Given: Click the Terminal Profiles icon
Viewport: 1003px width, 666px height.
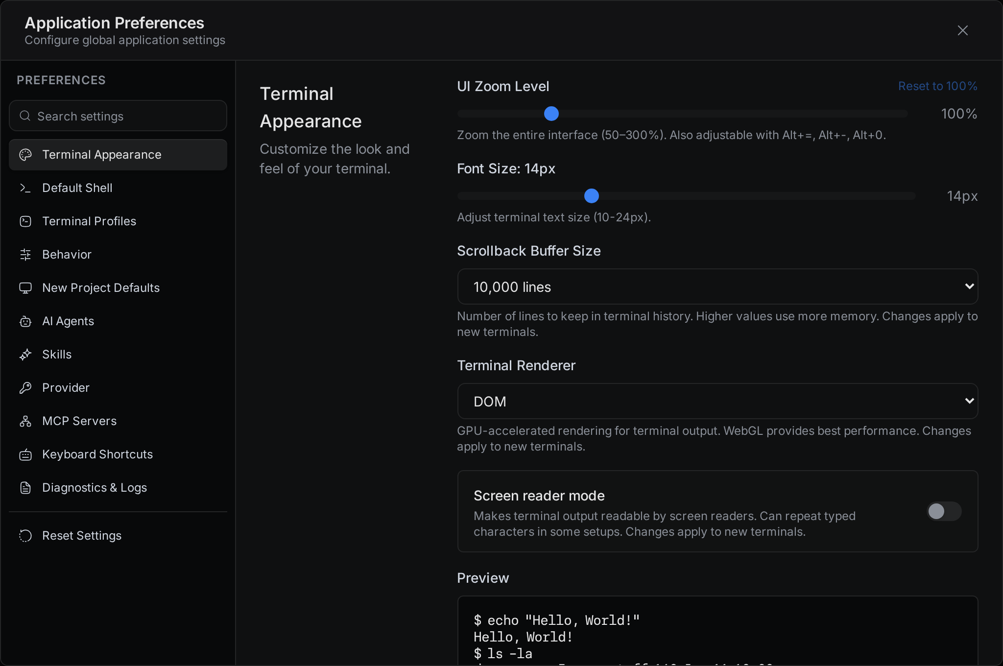Looking at the screenshot, I should pos(25,221).
